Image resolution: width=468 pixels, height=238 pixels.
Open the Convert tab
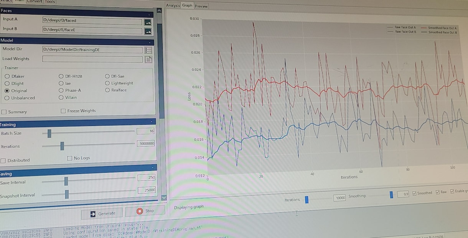pyautogui.click(x=35, y=2)
